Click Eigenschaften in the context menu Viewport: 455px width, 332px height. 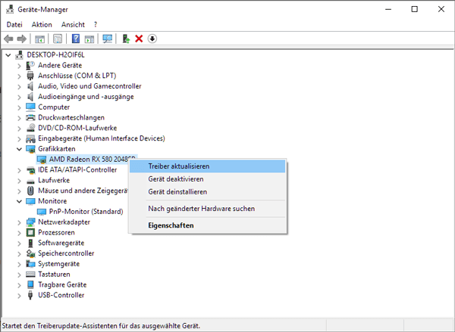click(171, 225)
